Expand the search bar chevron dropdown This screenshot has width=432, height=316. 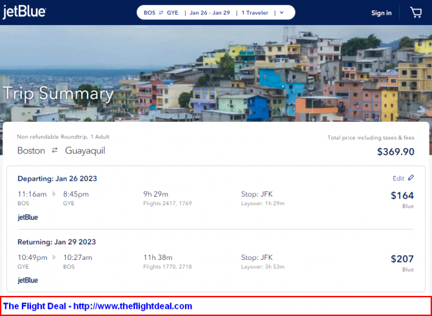coord(281,13)
